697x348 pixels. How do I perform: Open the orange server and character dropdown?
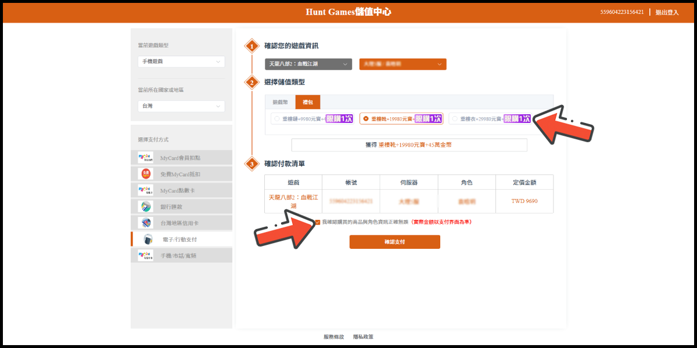tap(403, 64)
